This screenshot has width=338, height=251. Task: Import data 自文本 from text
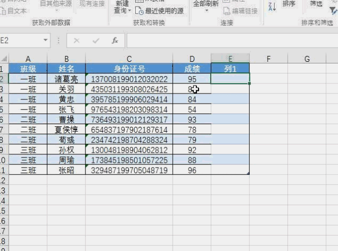[13, 11]
